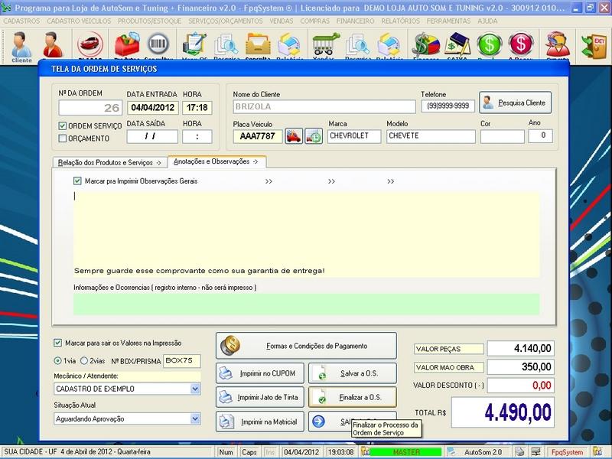Click Imprimir no CUPOM button
612x459 pixels.
(260, 373)
